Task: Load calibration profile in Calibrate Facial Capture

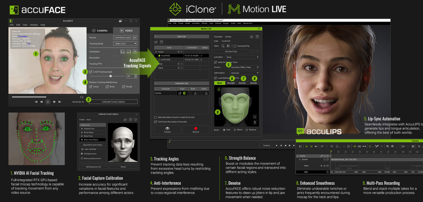Action: point(125,119)
